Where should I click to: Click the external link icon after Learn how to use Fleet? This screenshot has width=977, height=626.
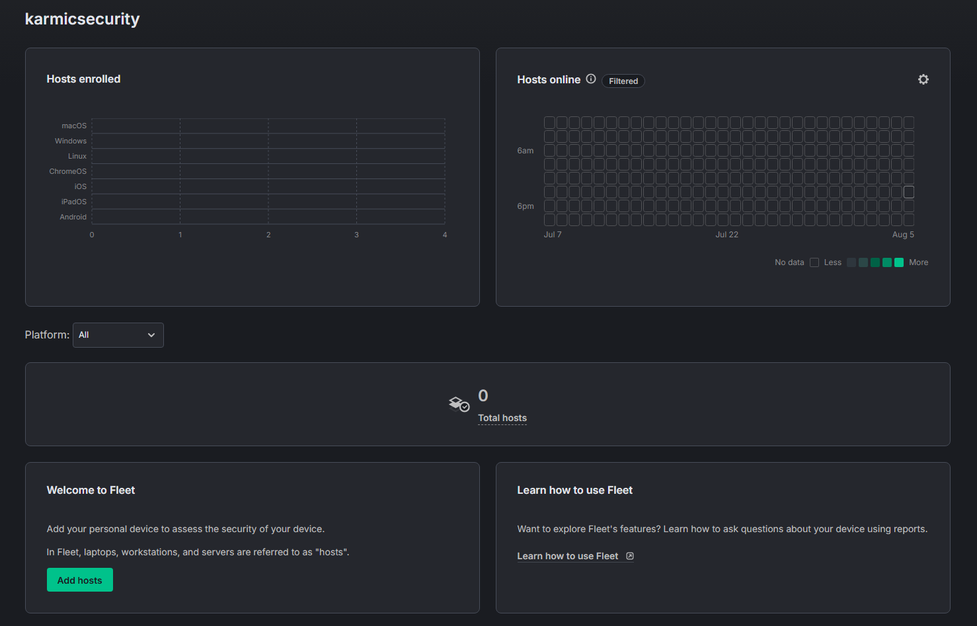[x=630, y=556]
